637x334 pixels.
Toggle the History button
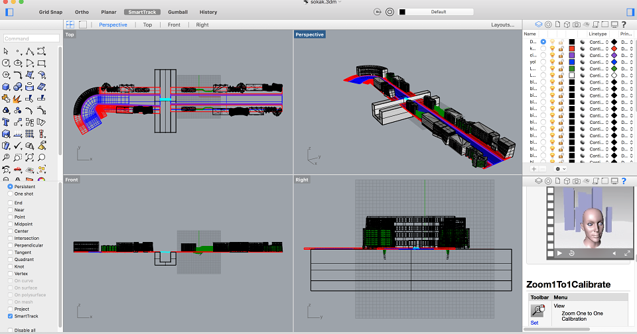point(208,12)
